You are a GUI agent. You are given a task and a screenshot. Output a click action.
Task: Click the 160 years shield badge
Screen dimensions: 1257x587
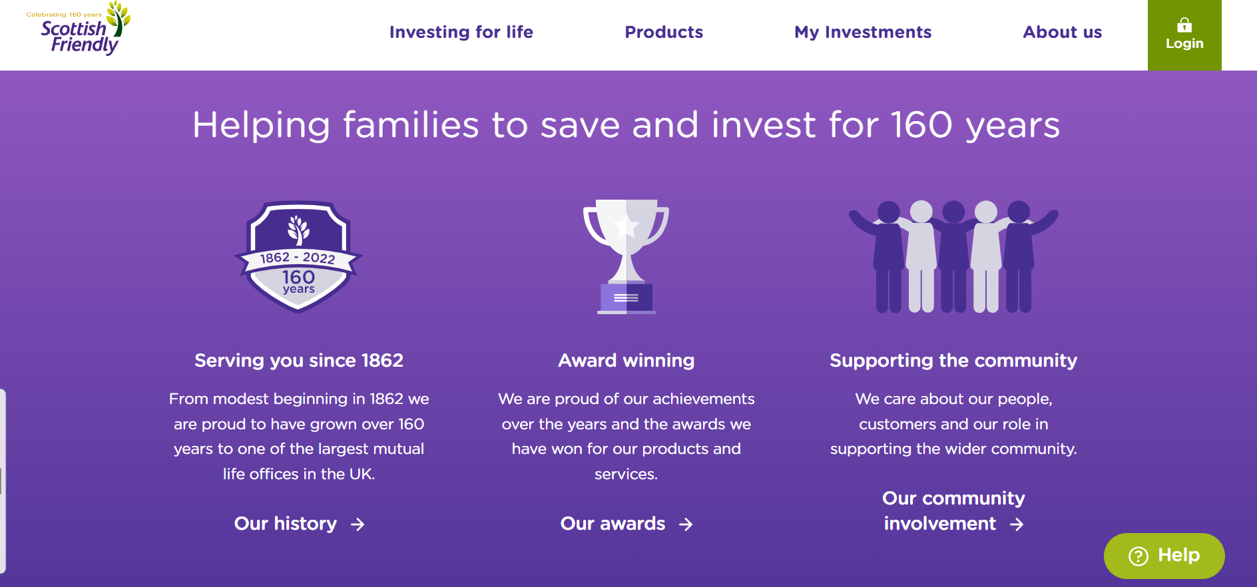point(298,257)
